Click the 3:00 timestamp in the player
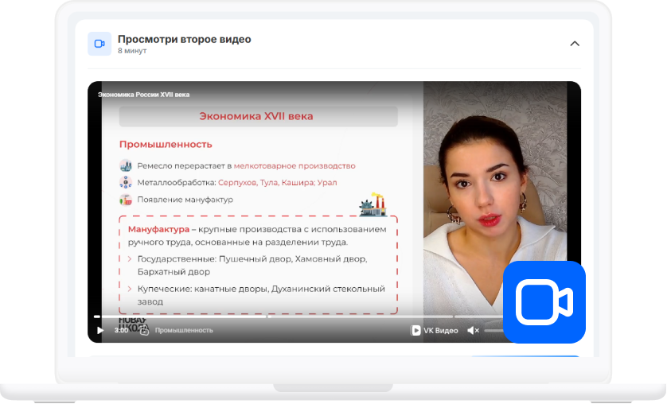 click(121, 330)
